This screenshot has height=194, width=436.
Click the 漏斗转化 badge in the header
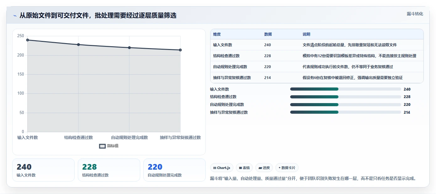(415, 14)
